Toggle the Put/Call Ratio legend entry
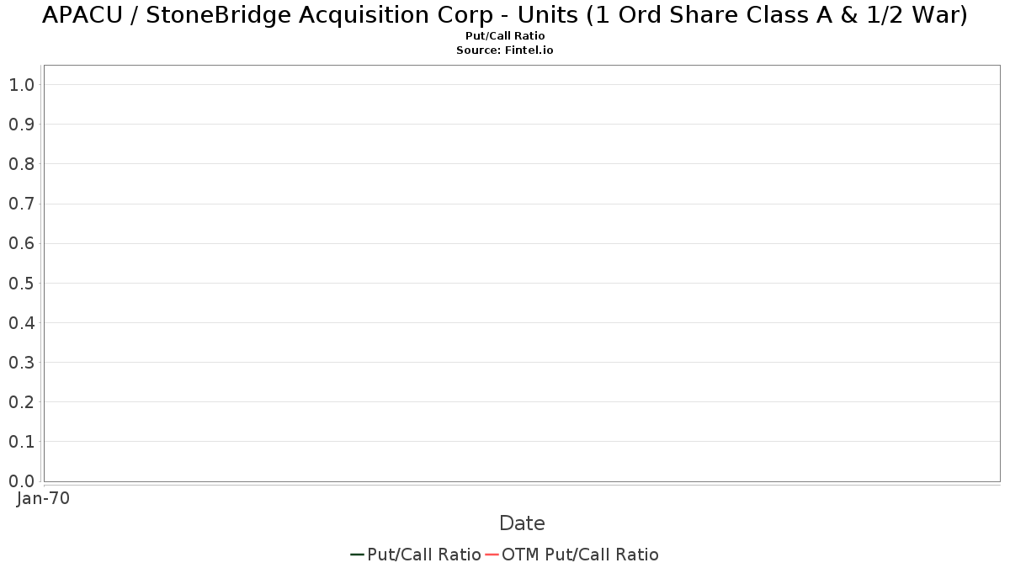 point(416,555)
